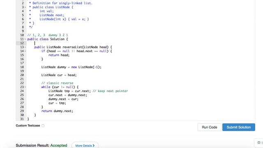Click the 'Definition for singly-linked list.' comment

tap(62, 3)
